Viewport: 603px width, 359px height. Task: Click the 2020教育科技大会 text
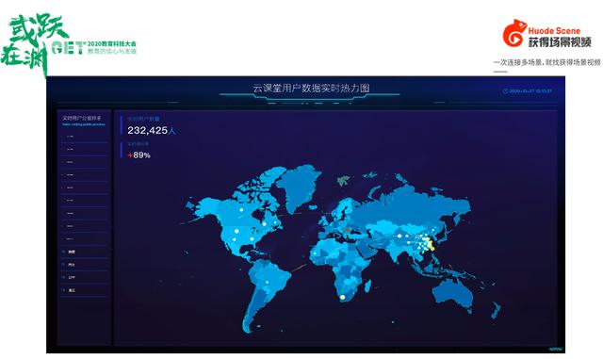click(x=112, y=44)
